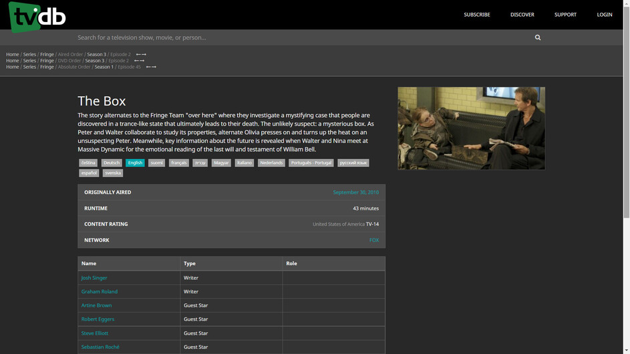Open Series in Absolute Order breadcrumb
The width and height of the screenshot is (630, 354).
click(29, 67)
